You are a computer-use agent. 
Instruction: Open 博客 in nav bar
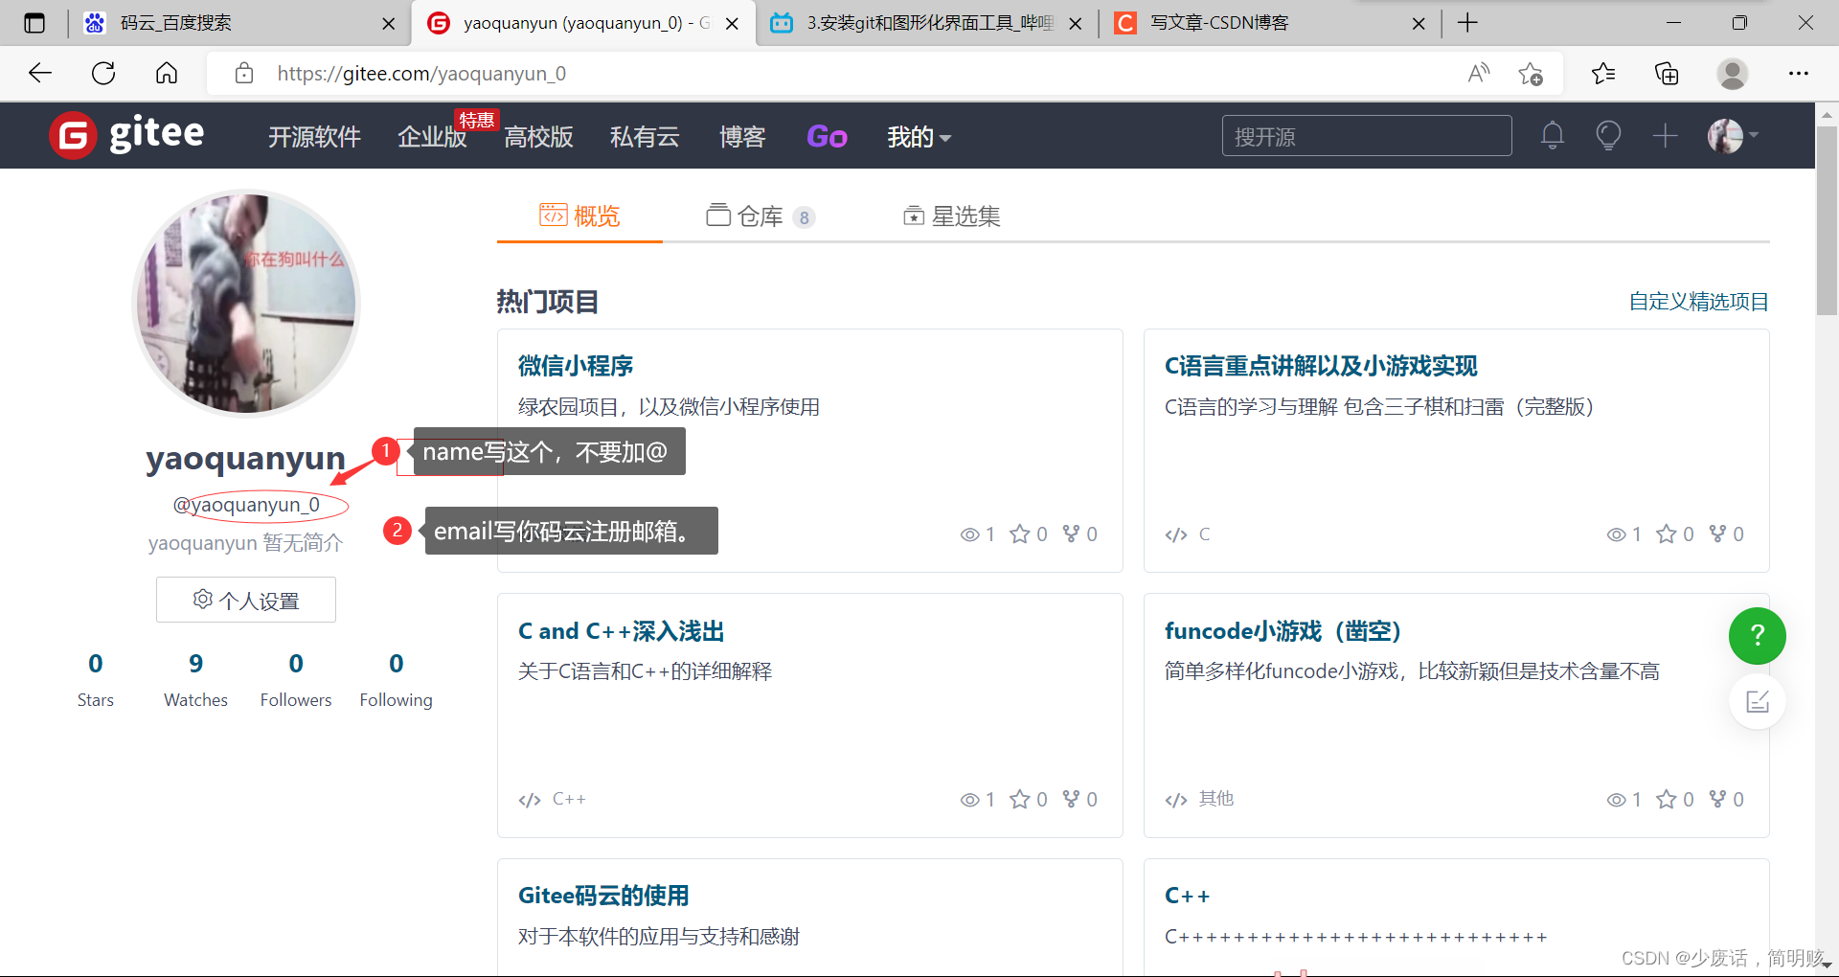(x=742, y=137)
